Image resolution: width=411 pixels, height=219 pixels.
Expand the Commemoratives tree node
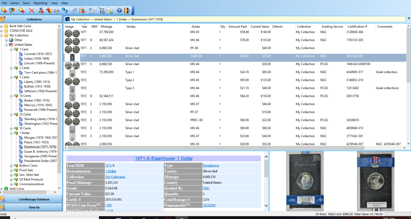point(11,184)
